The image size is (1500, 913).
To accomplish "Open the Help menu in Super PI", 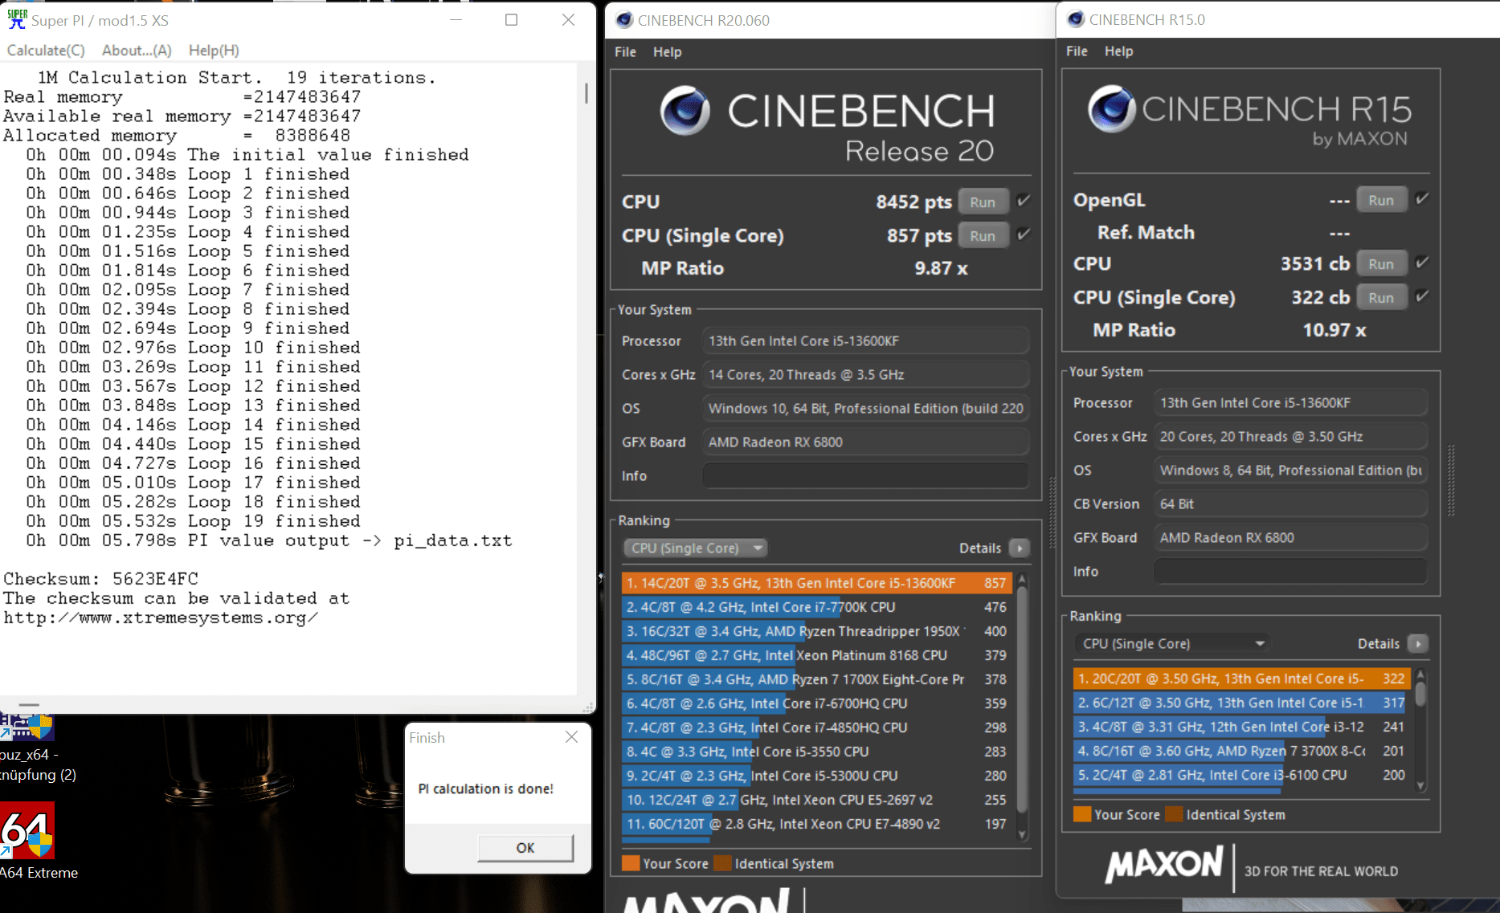I will click(x=214, y=50).
